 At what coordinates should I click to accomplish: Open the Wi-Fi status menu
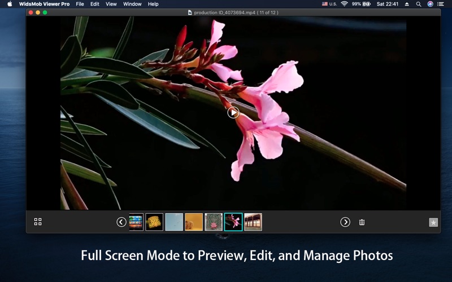[344, 4]
